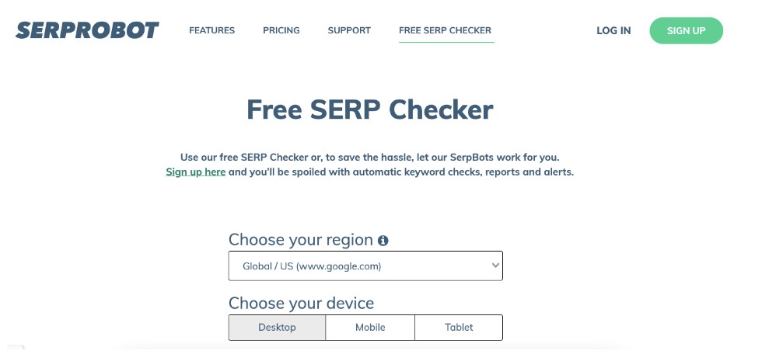The height and width of the screenshot is (361, 762).
Task: Click the small widget tab at bottom-left corner
Action: [12, 349]
